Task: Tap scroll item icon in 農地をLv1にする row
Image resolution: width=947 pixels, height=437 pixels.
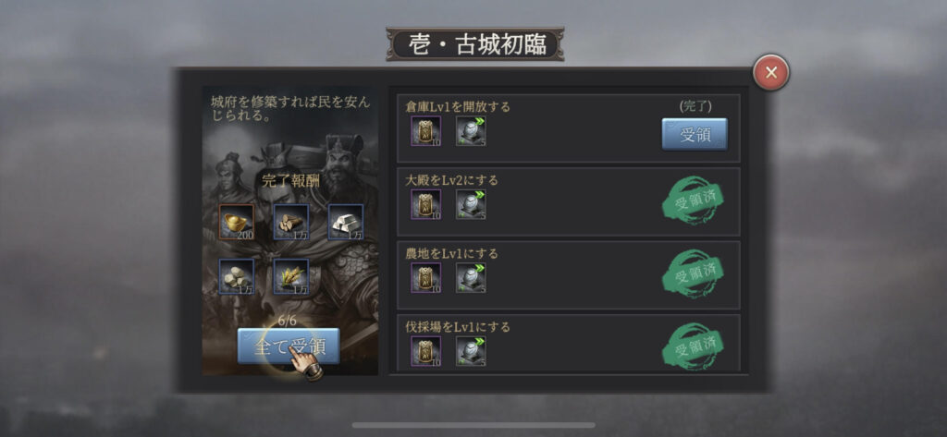Action: [x=426, y=278]
